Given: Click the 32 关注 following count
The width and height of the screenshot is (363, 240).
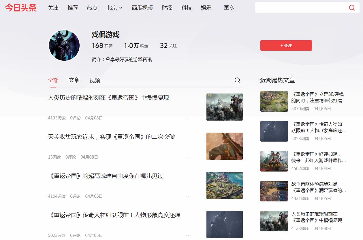Looking at the screenshot, I should coord(168,45).
